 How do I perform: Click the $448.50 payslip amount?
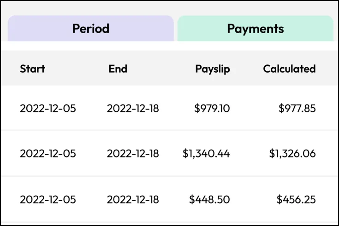209,199
